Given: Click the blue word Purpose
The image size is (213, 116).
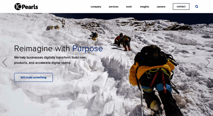Looking at the screenshot, I should click(88, 49).
